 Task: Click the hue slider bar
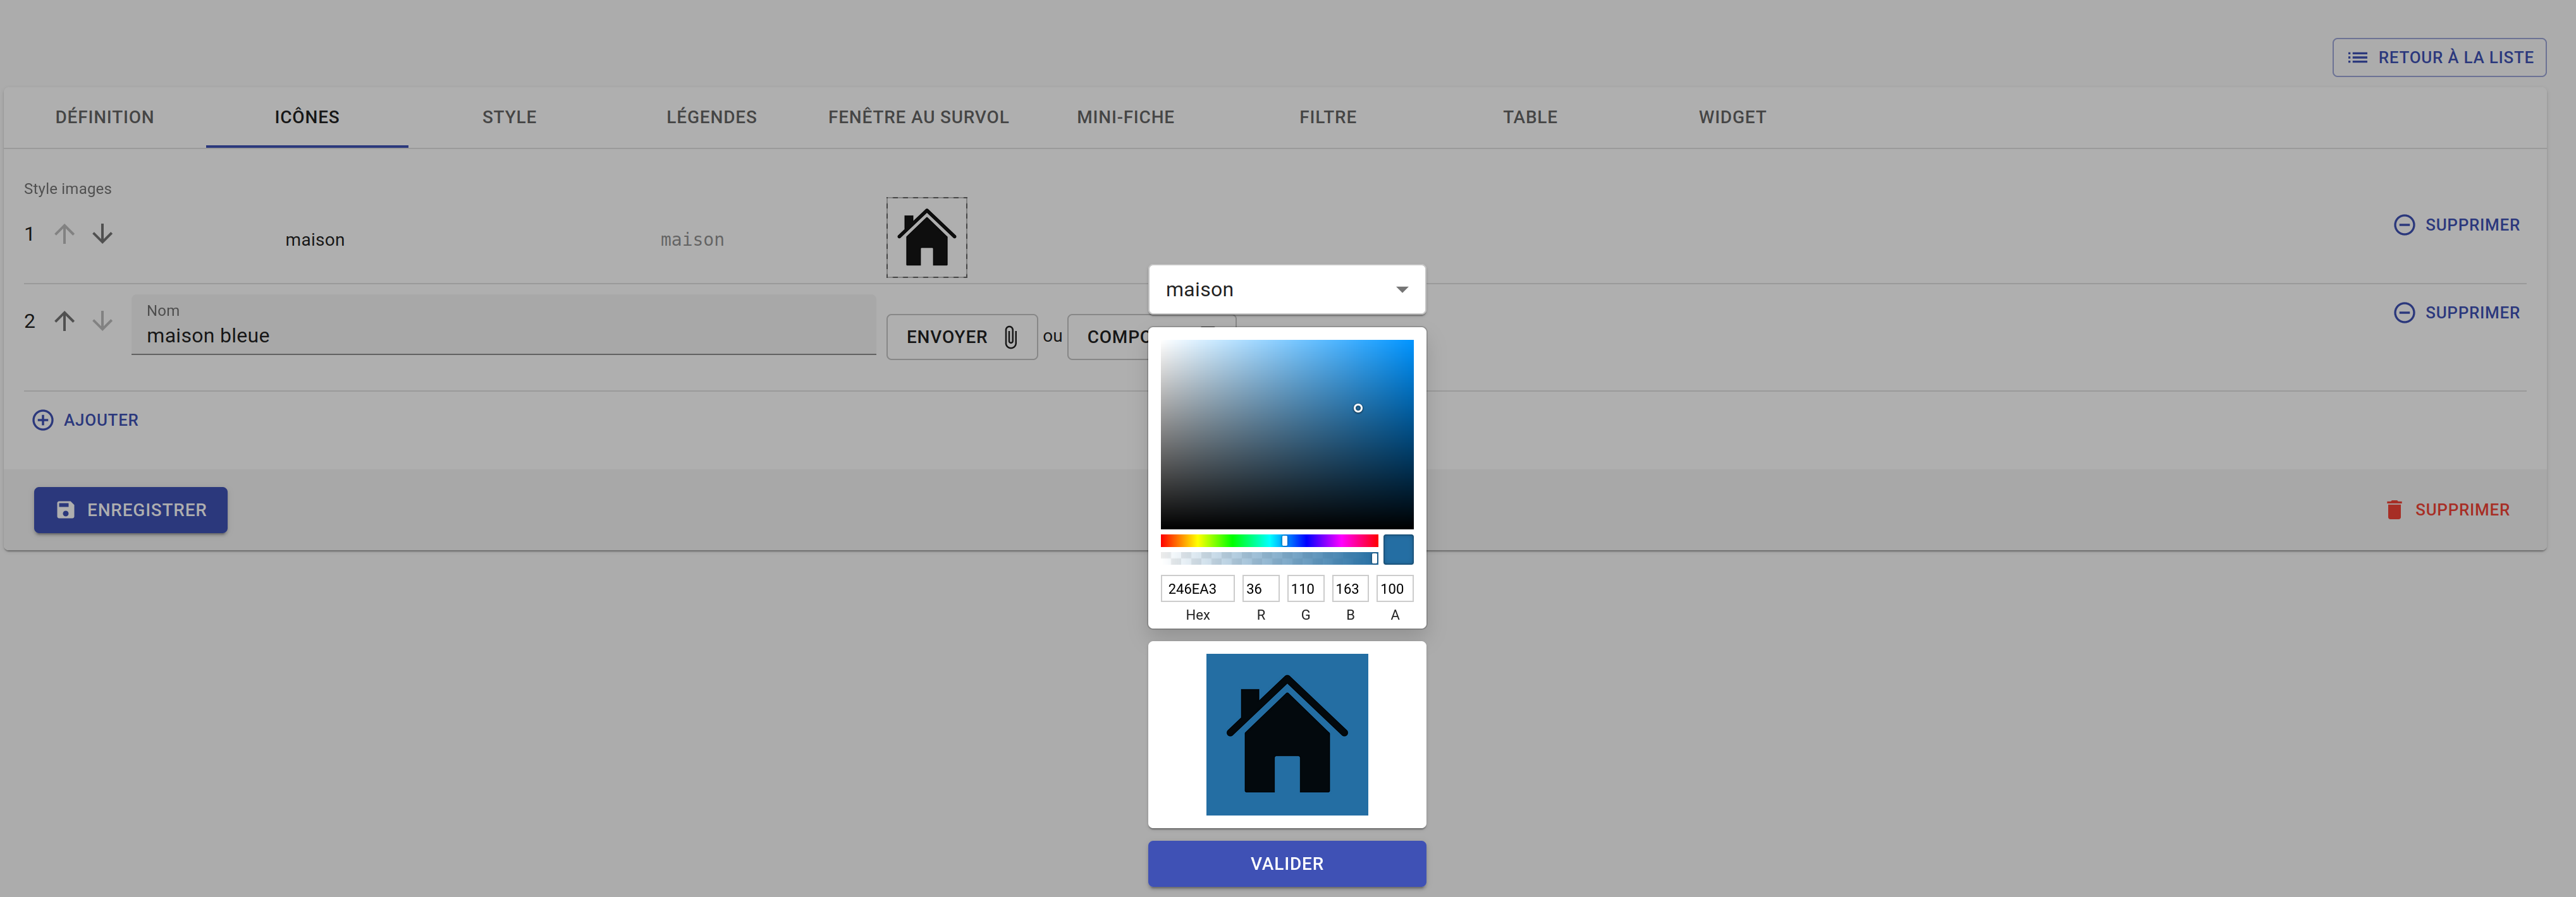pyautogui.click(x=1269, y=541)
